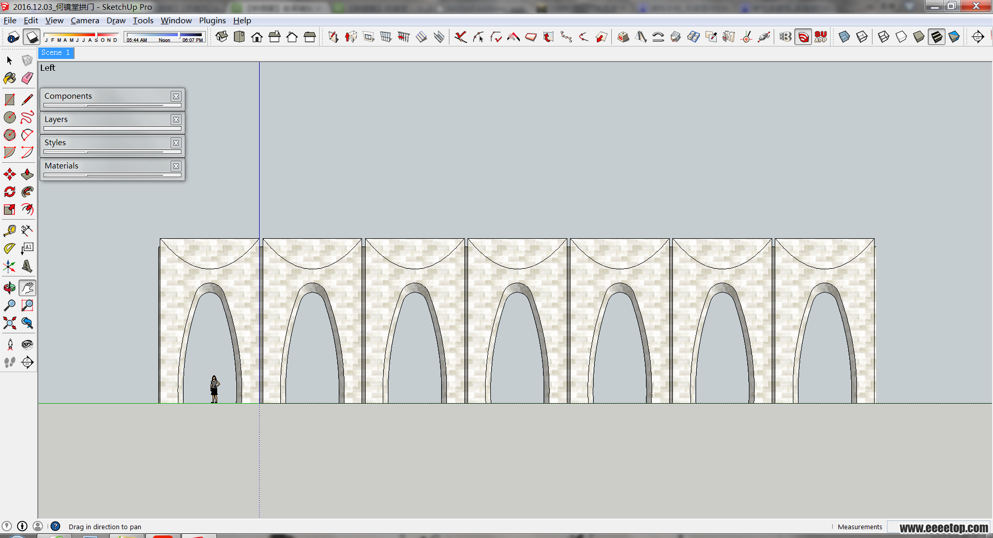Viewport: 993px width, 538px height.
Task: Select the Freehand curve tool
Action: point(27,117)
